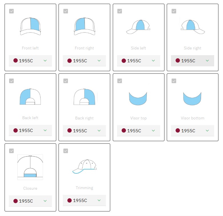Expand the Back left color dropdown

[30, 131]
